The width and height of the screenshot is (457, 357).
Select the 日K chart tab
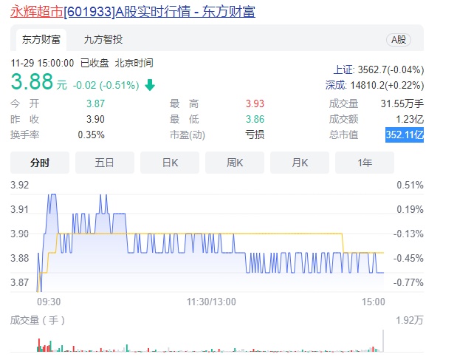tap(170, 163)
